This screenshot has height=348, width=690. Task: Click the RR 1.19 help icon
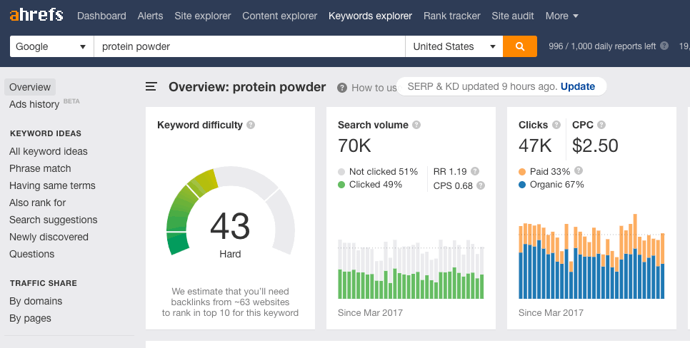coord(475,171)
